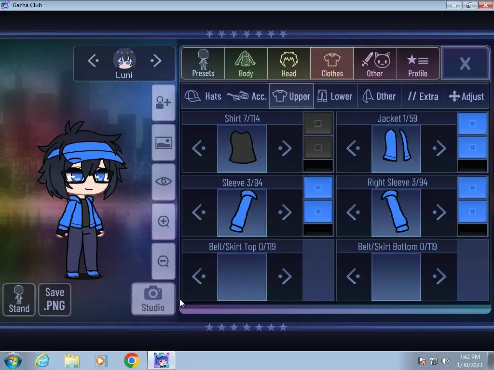Screen dimensions: 494x370
Task: Pick the Sleeve second blue color swatch
Action: [x=318, y=211]
